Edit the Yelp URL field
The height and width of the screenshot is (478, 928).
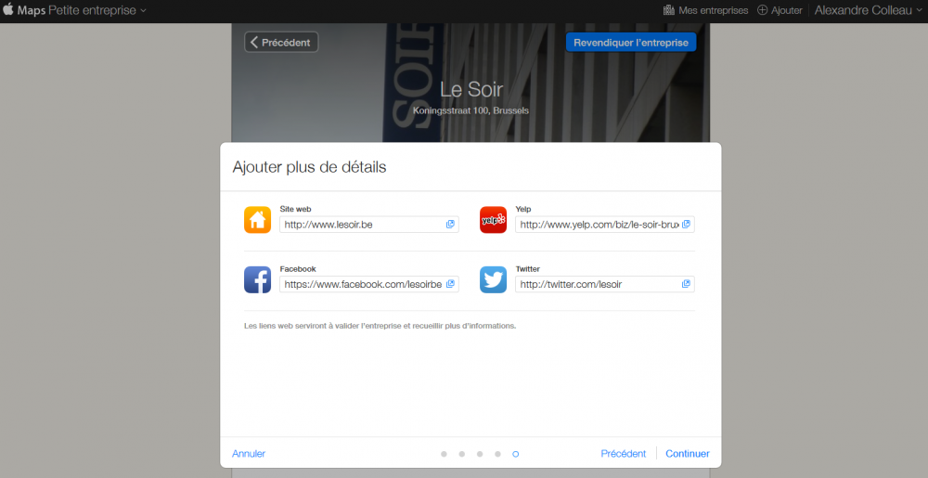[x=605, y=225]
